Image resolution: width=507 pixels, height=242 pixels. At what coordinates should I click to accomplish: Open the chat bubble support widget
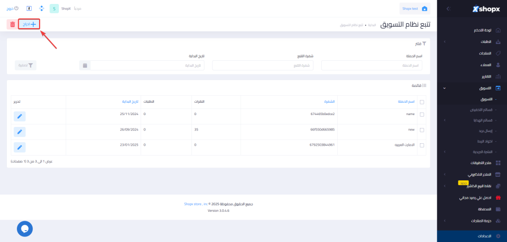(x=25, y=228)
